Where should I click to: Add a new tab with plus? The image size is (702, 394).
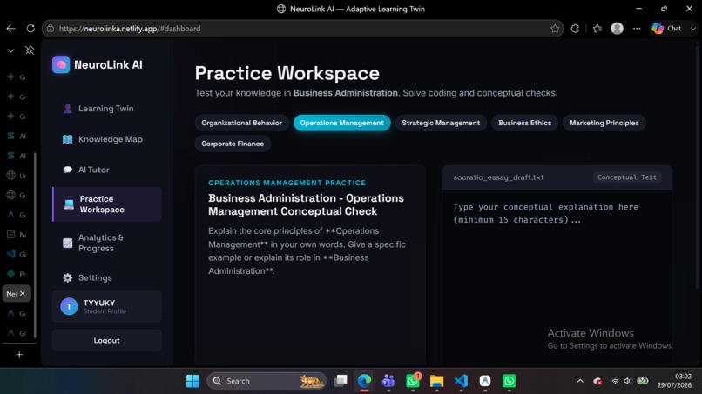pos(19,355)
